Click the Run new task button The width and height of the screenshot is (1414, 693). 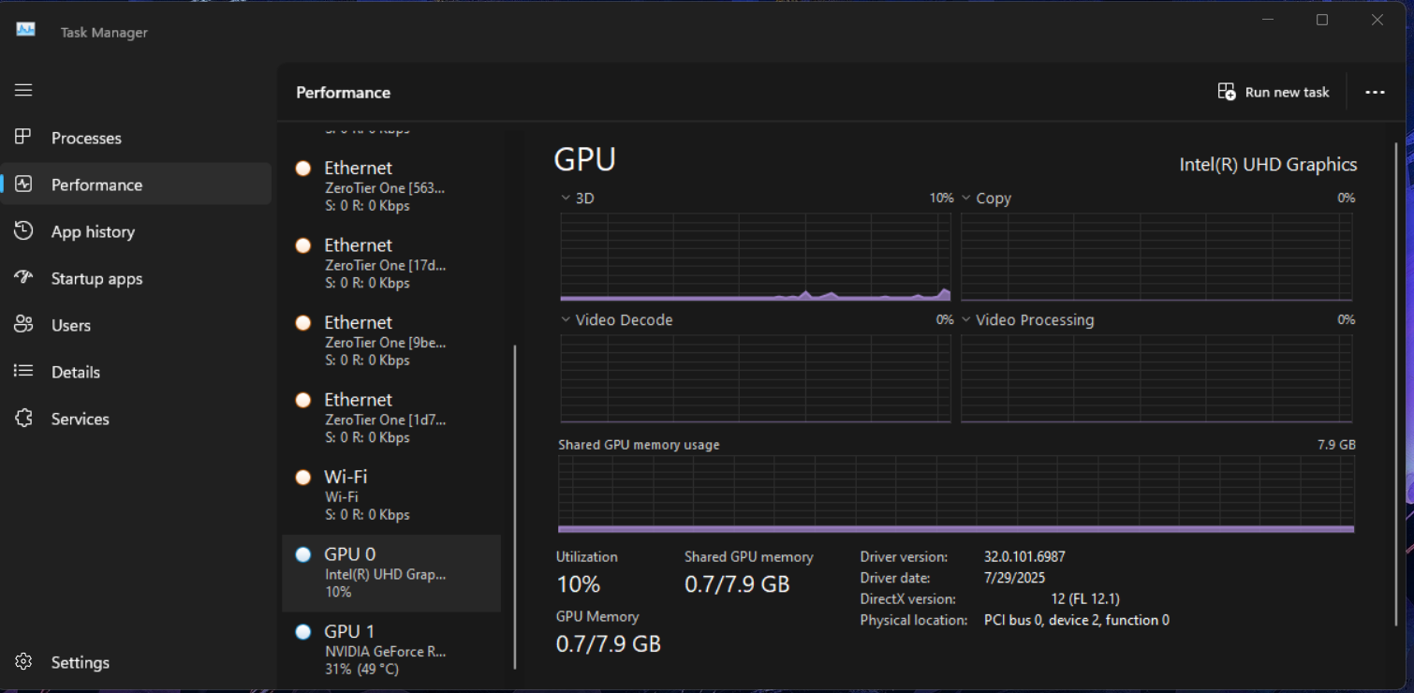1274,92
